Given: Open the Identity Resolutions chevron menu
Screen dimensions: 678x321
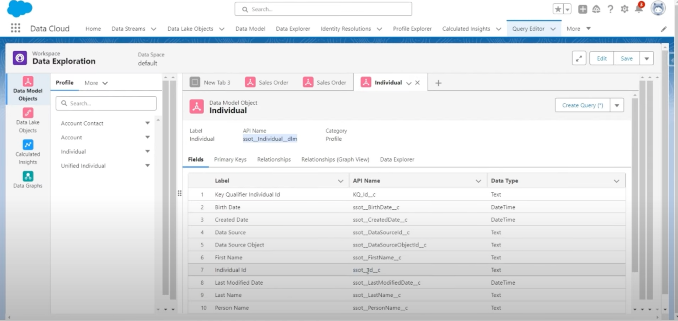Looking at the screenshot, I should tap(379, 29).
